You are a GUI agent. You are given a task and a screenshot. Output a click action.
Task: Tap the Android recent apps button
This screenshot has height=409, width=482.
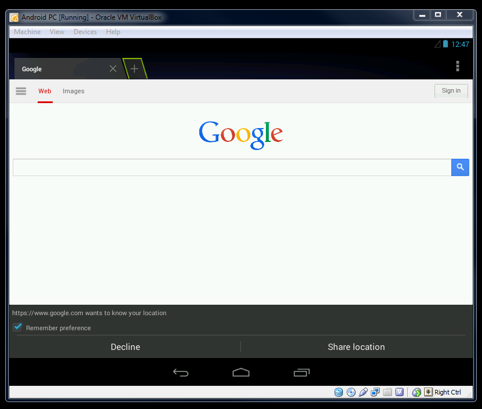tap(302, 373)
